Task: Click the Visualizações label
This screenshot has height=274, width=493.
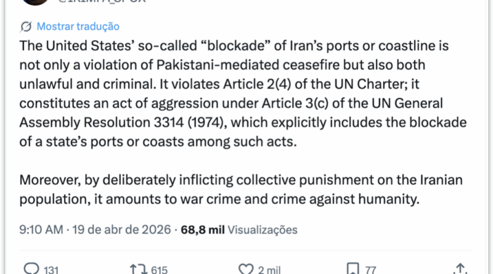Action: pos(263,230)
